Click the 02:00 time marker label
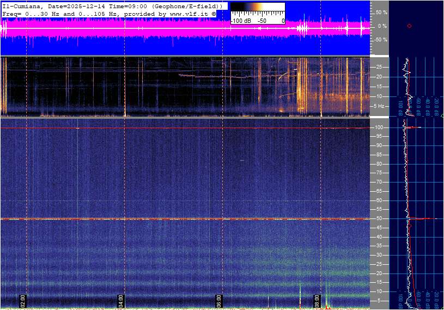 pos(23,300)
